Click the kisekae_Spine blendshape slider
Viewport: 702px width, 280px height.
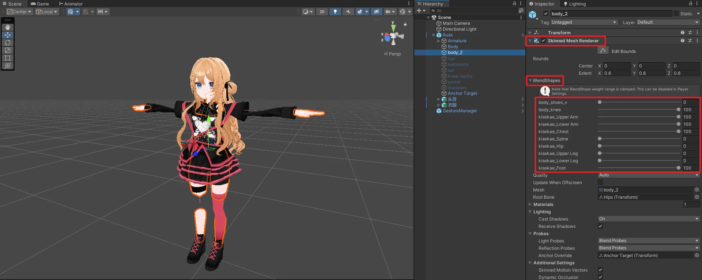click(x=639, y=139)
